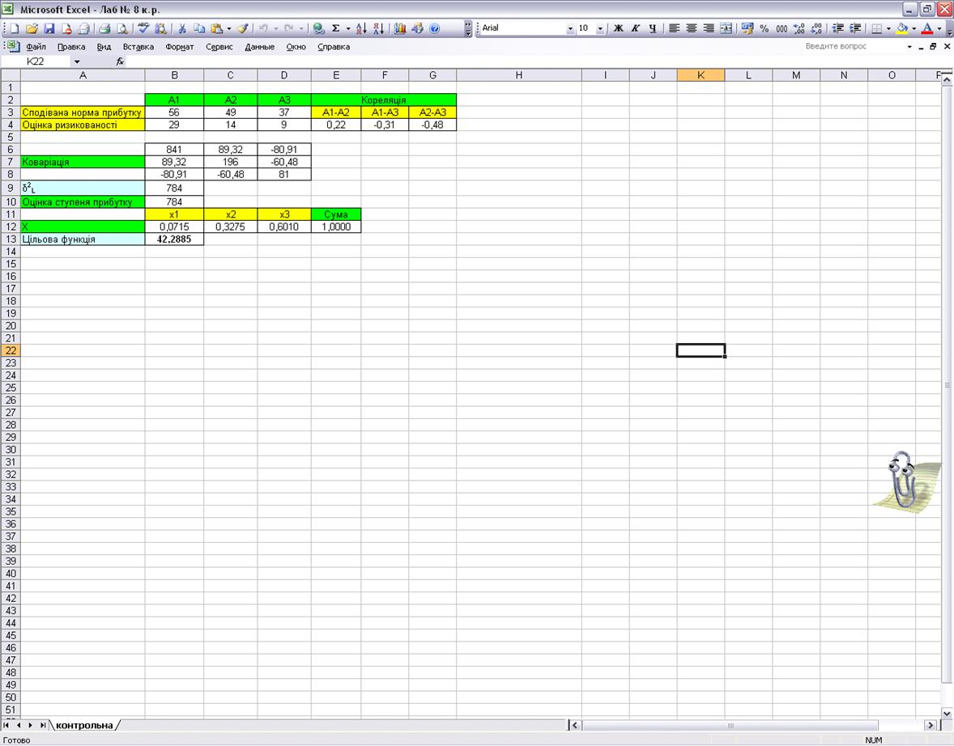Screen dimensions: 954x746
Task: Toggle italic formatting (К button)
Action: (635, 28)
